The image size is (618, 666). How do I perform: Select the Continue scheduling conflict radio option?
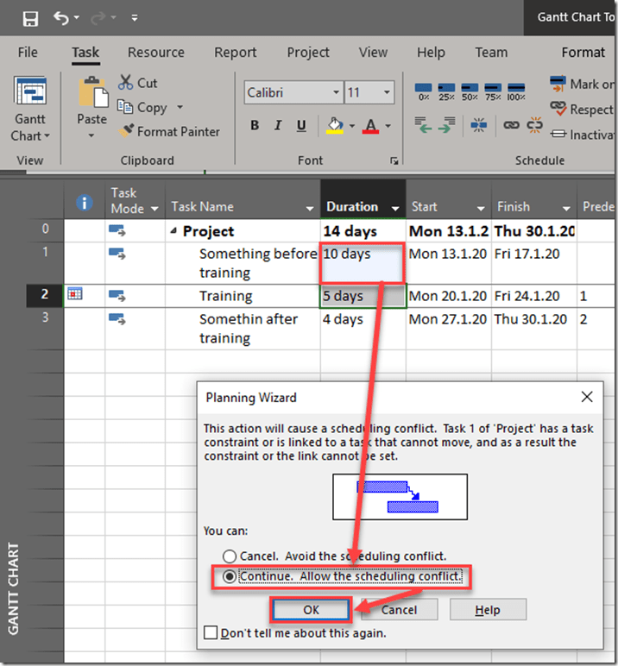tap(230, 577)
